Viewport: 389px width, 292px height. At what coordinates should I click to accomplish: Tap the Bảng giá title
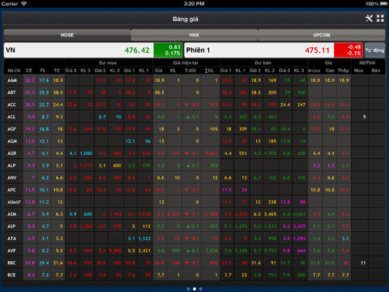tap(186, 19)
